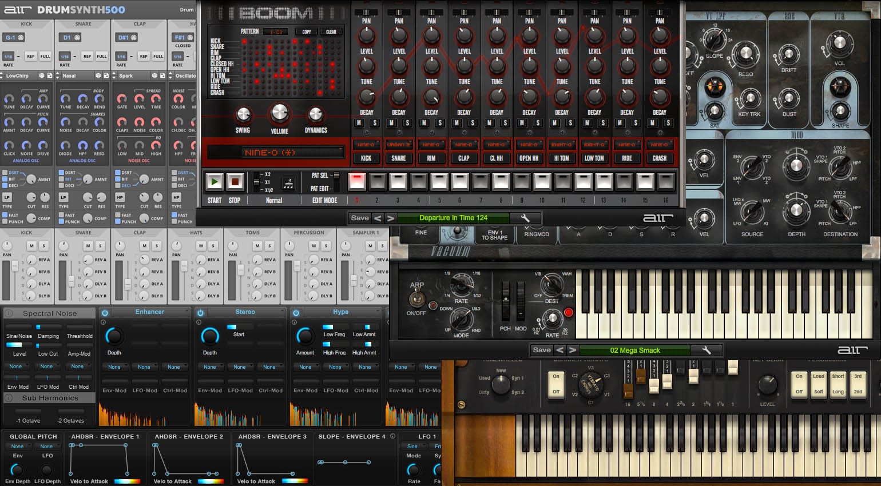Mute the KICK channel in Boom
The width and height of the screenshot is (881, 486).
pos(359,123)
